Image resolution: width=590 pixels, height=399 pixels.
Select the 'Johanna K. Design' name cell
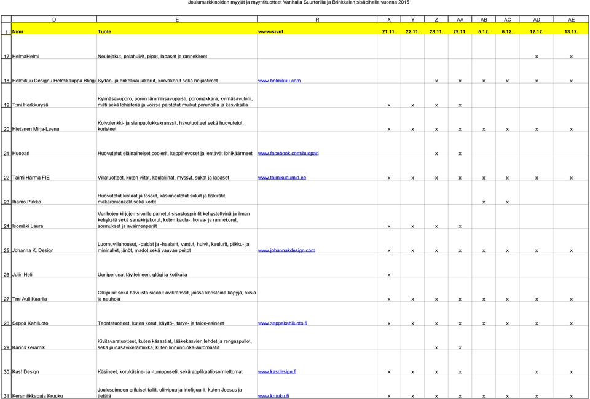coord(54,241)
